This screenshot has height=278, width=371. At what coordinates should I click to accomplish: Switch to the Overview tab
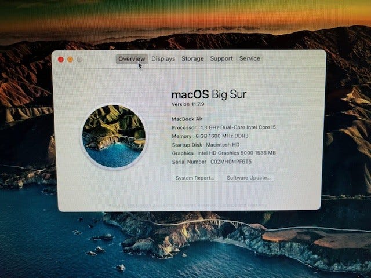coord(132,59)
